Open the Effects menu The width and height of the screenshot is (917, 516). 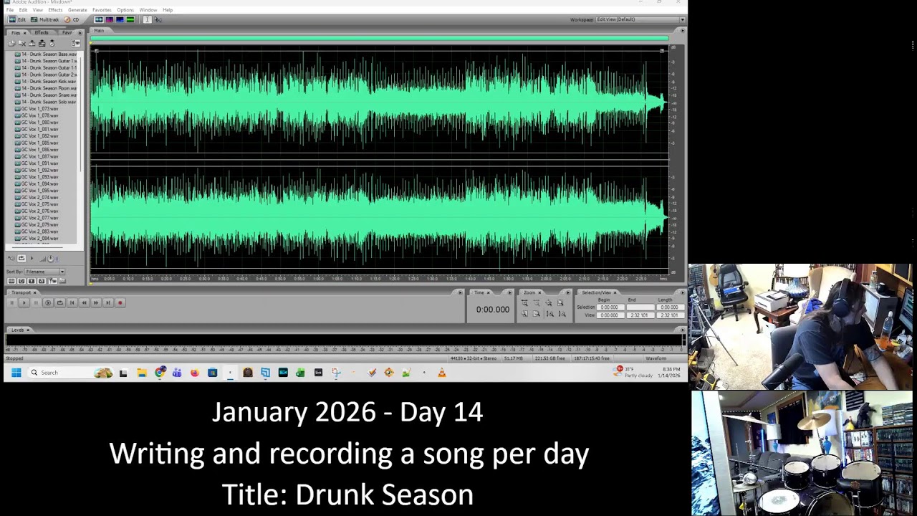point(55,10)
